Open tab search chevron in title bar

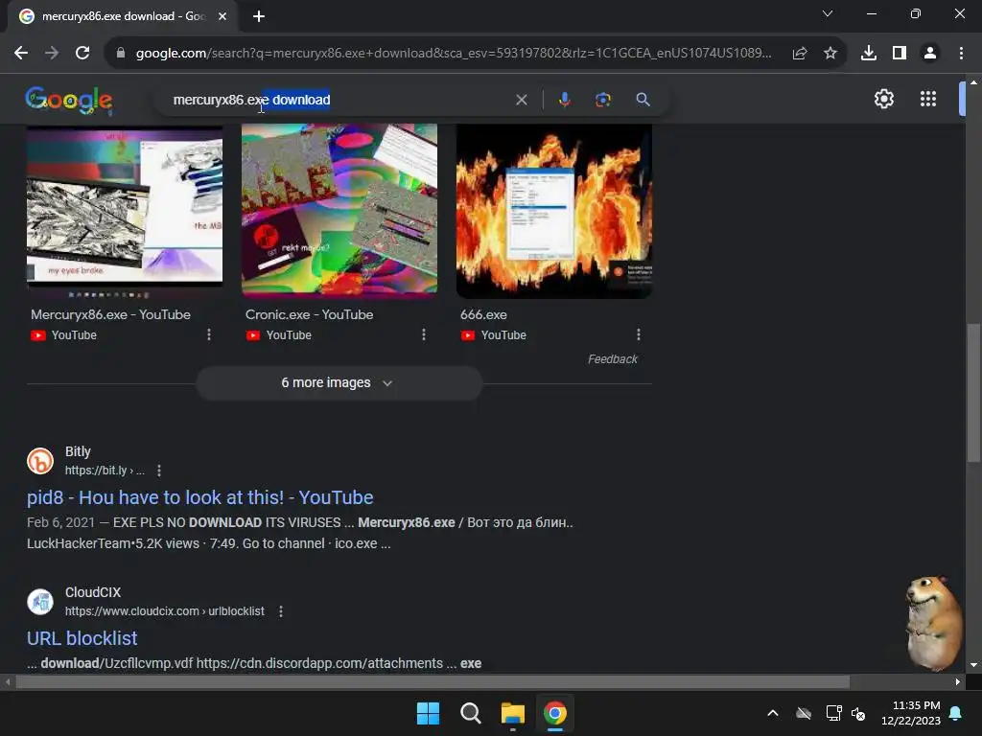[x=828, y=13]
